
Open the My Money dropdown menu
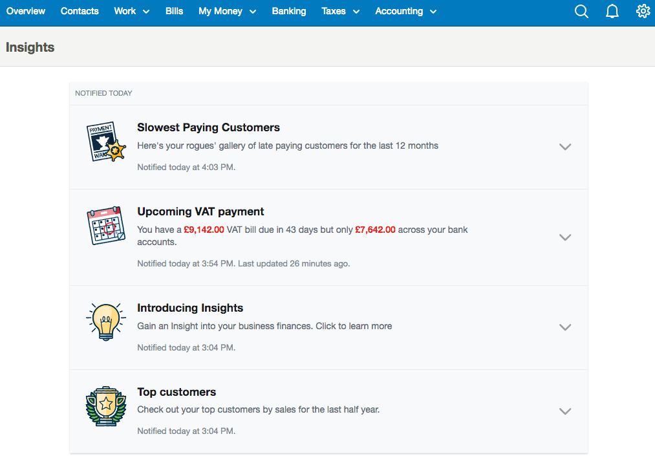227,11
